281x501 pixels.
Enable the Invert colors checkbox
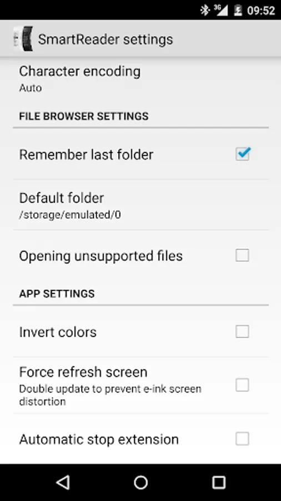pos(242,331)
